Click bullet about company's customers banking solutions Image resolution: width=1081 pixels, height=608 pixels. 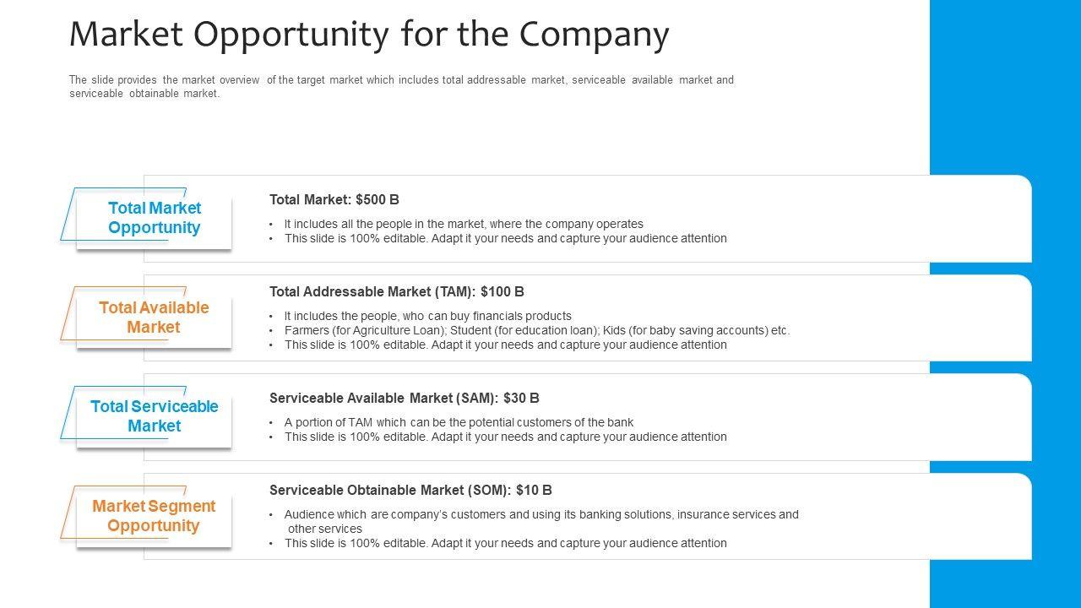click(x=541, y=514)
